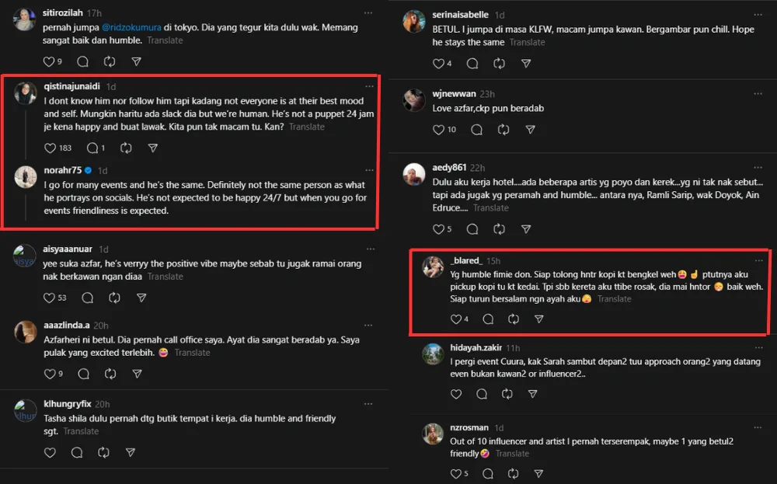Open norahr75's profile picture
Screen dimensions: 777x484
[26, 177]
